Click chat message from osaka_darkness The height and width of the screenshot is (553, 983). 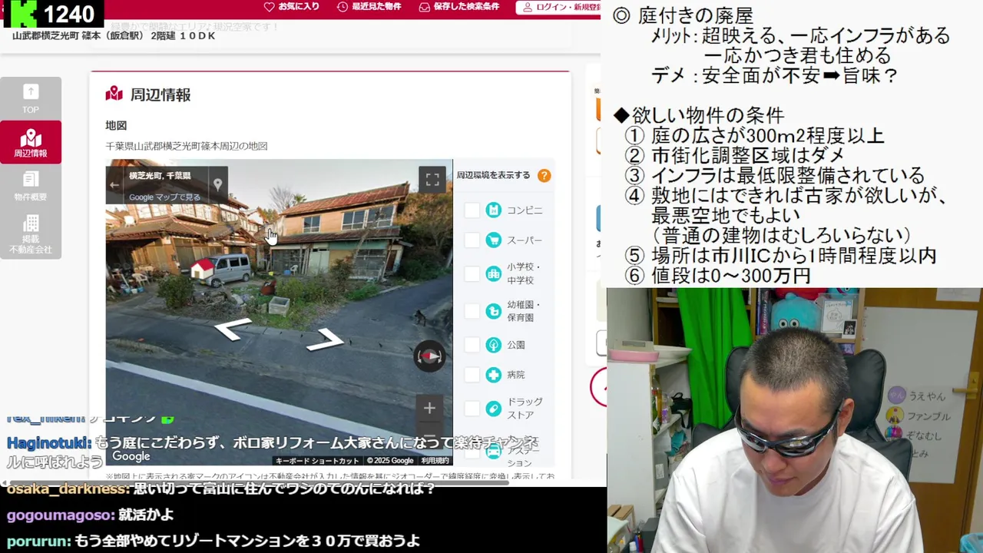[221, 489]
